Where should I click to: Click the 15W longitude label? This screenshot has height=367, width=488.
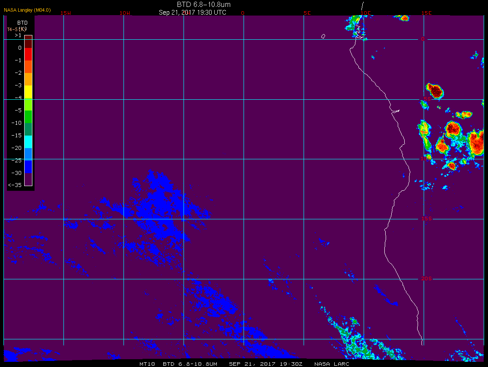65,13
